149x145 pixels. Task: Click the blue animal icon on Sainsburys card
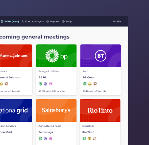coord(46,138)
